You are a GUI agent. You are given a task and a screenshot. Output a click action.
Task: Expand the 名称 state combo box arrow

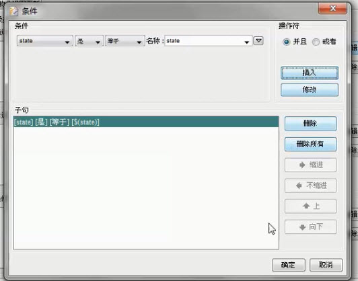[x=246, y=42]
